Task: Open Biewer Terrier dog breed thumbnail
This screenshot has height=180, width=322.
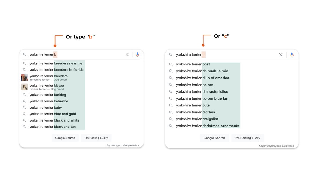Action: click(x=25, y=87)
